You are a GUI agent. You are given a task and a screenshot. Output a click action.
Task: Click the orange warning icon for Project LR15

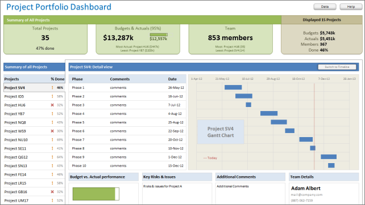point(52,183)
